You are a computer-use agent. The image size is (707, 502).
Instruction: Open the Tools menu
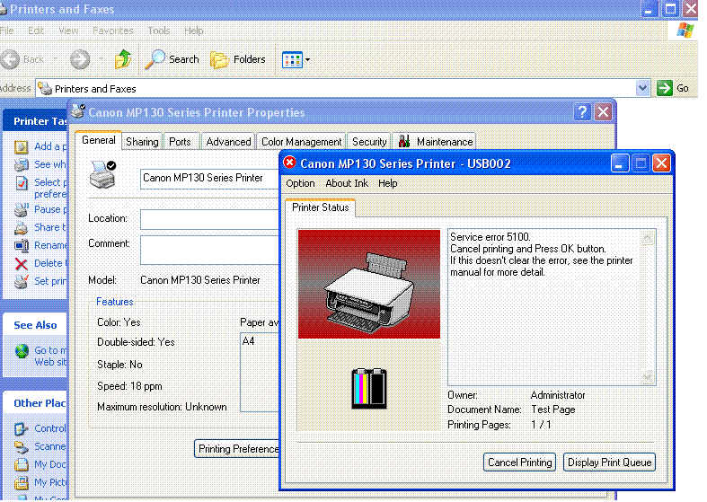[159, 31]
